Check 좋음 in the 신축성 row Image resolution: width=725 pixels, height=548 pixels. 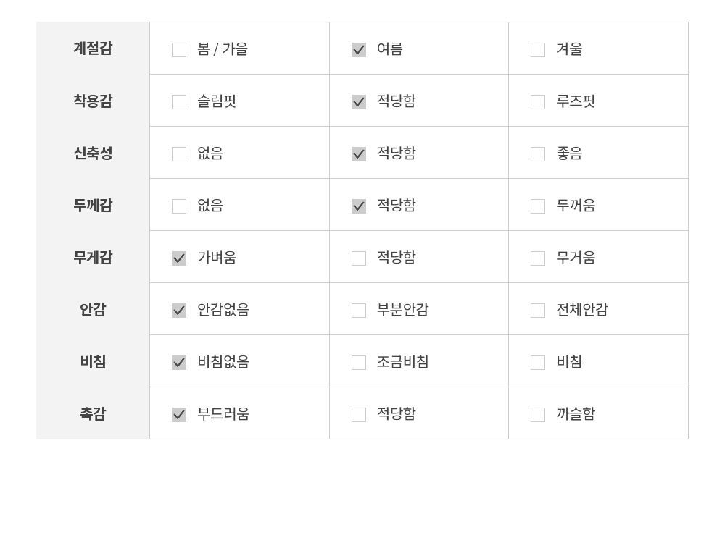pyautogui.click(x=538, y=154)
